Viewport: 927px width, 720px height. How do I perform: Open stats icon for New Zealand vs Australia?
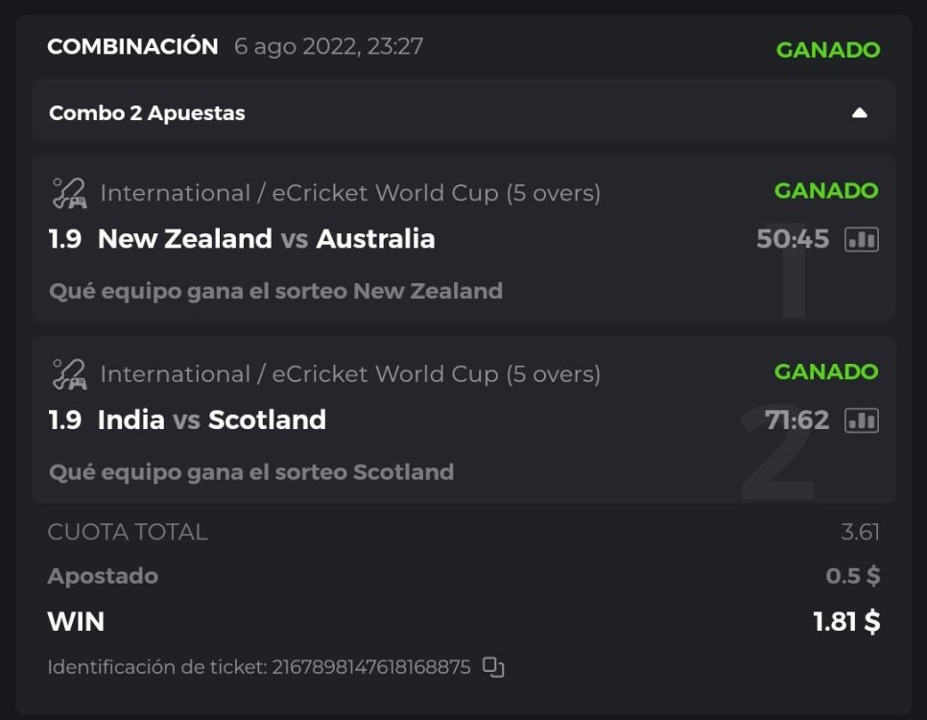(x=861, y=239)
